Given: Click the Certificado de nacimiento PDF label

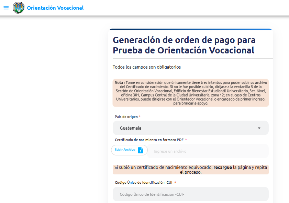Looking at the screenshot, I should click(x=149, y=140).
